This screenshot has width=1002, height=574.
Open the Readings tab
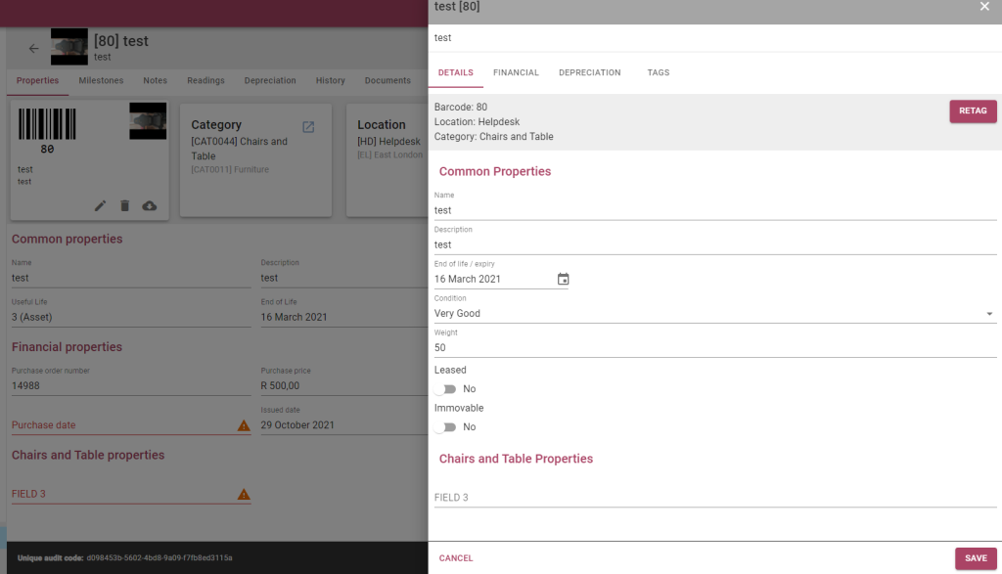click(205, 81)
